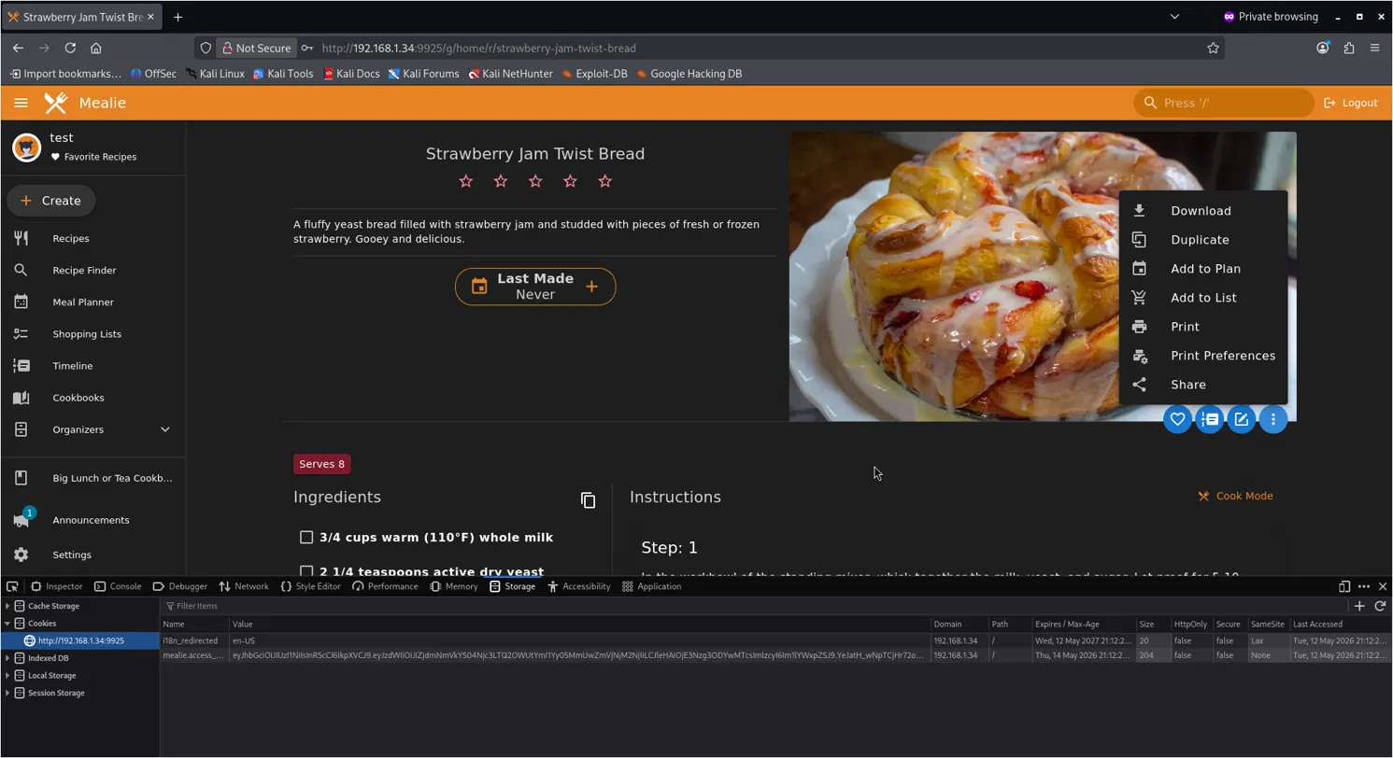Expand Indexed DB in the storage tree

[7, 658]
